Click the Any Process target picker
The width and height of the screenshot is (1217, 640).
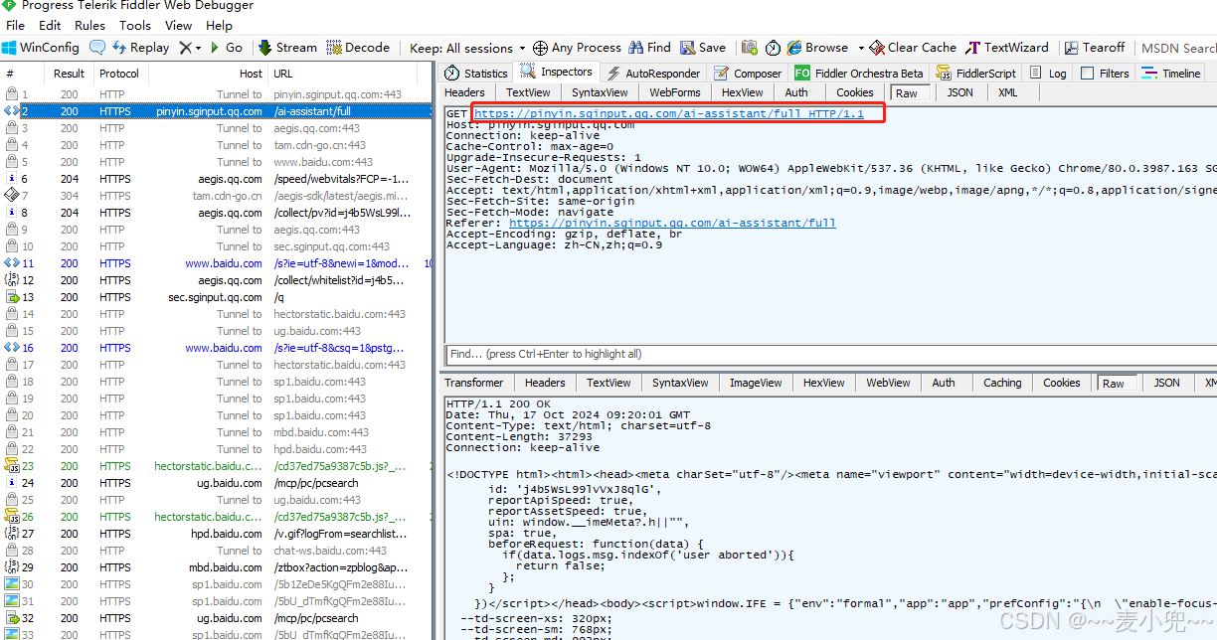pos(577,47)
